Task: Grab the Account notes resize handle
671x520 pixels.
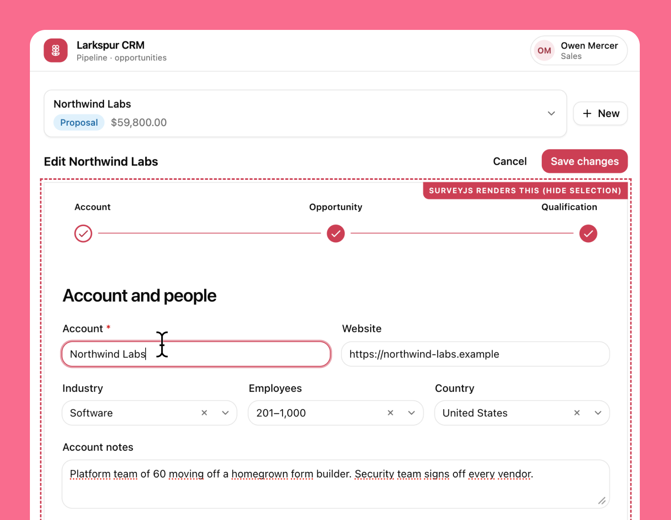Action: click(602, 501)
